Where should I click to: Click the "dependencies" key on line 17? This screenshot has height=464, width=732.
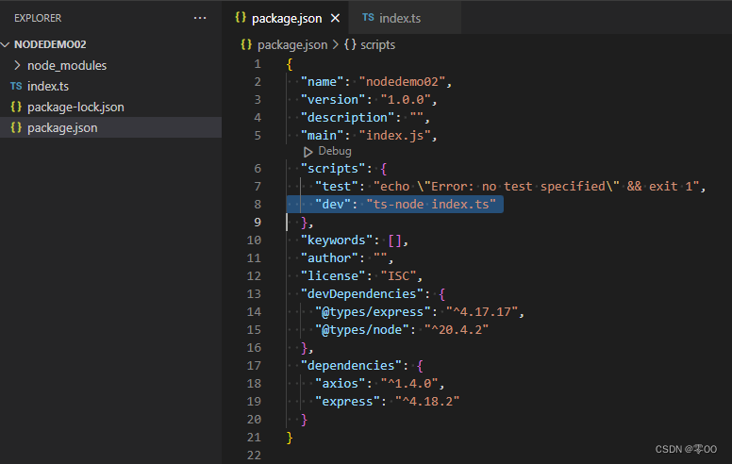point(351,366)
